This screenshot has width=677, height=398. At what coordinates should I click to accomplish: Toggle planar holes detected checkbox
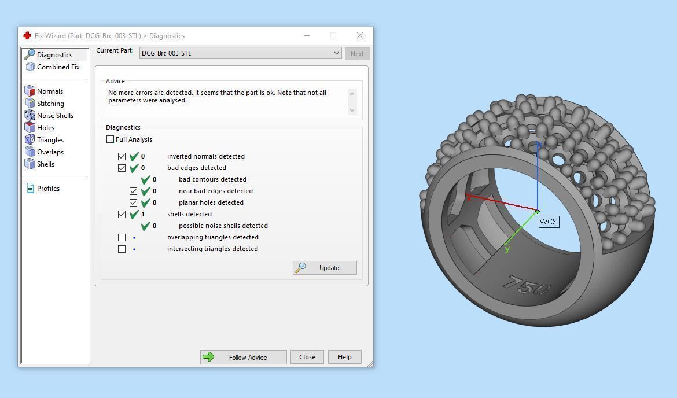click(134, 202)
